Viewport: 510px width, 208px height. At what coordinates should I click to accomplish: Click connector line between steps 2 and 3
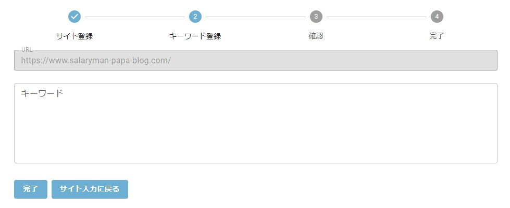pyautogui.click(x=256, y=17)
